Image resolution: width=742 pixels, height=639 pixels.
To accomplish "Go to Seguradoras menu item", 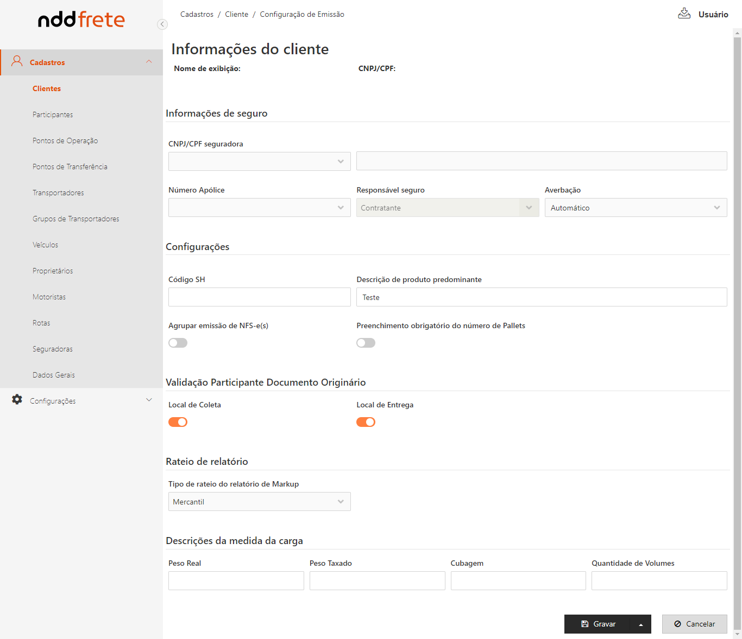I will (53, 349).
